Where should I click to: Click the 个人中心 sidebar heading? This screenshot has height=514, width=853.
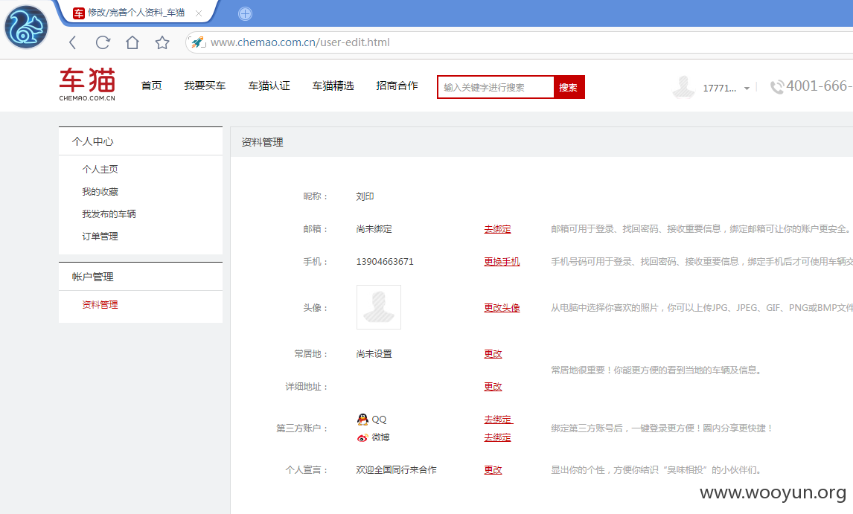(92, 141)
